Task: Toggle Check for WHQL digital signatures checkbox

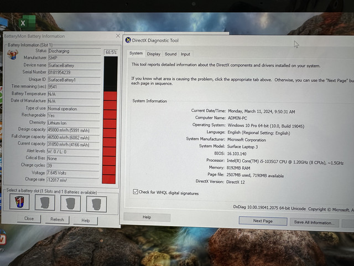Action: (x=136, y=192)
